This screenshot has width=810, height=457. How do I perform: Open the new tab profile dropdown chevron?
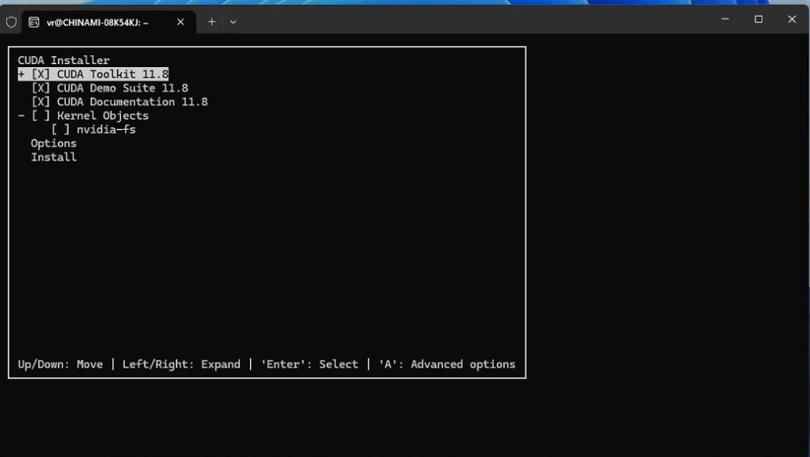(x=233, y=22)
